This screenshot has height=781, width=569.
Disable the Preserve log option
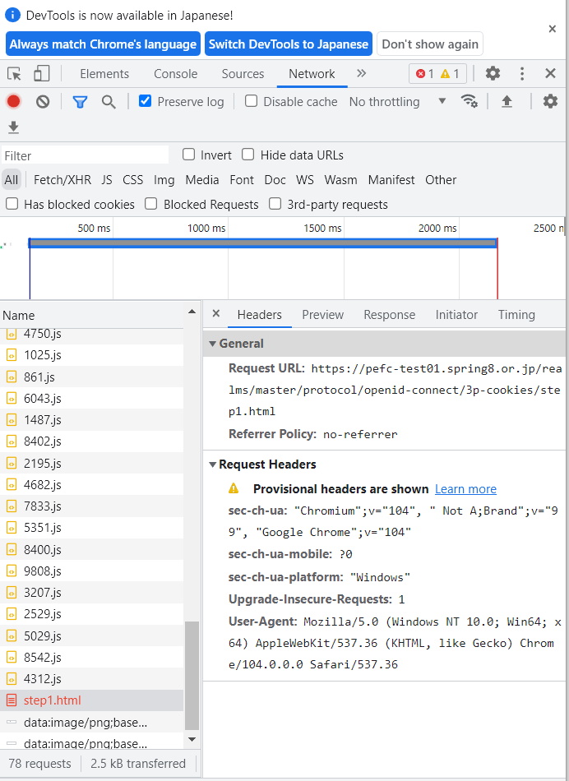[x=146, y=101]
